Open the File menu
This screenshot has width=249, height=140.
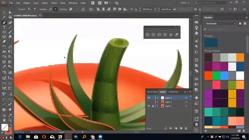(11, 3)
